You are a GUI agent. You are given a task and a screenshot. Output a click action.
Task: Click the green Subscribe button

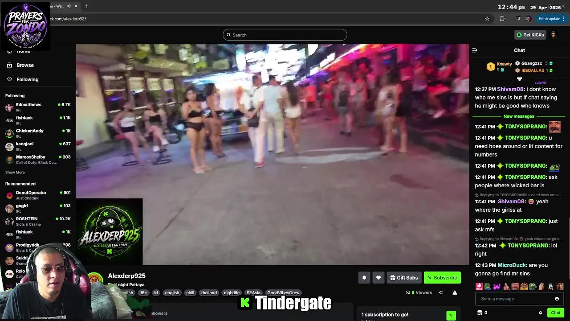[442, 278]
